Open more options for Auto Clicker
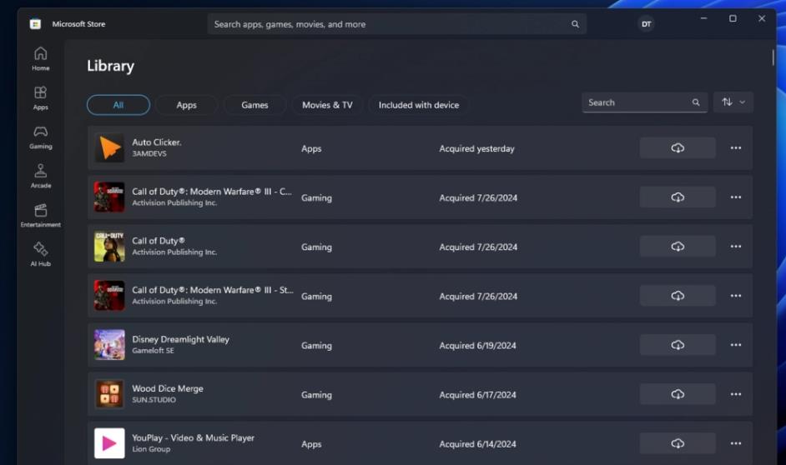786x465 pixels. tap(735, 148)
